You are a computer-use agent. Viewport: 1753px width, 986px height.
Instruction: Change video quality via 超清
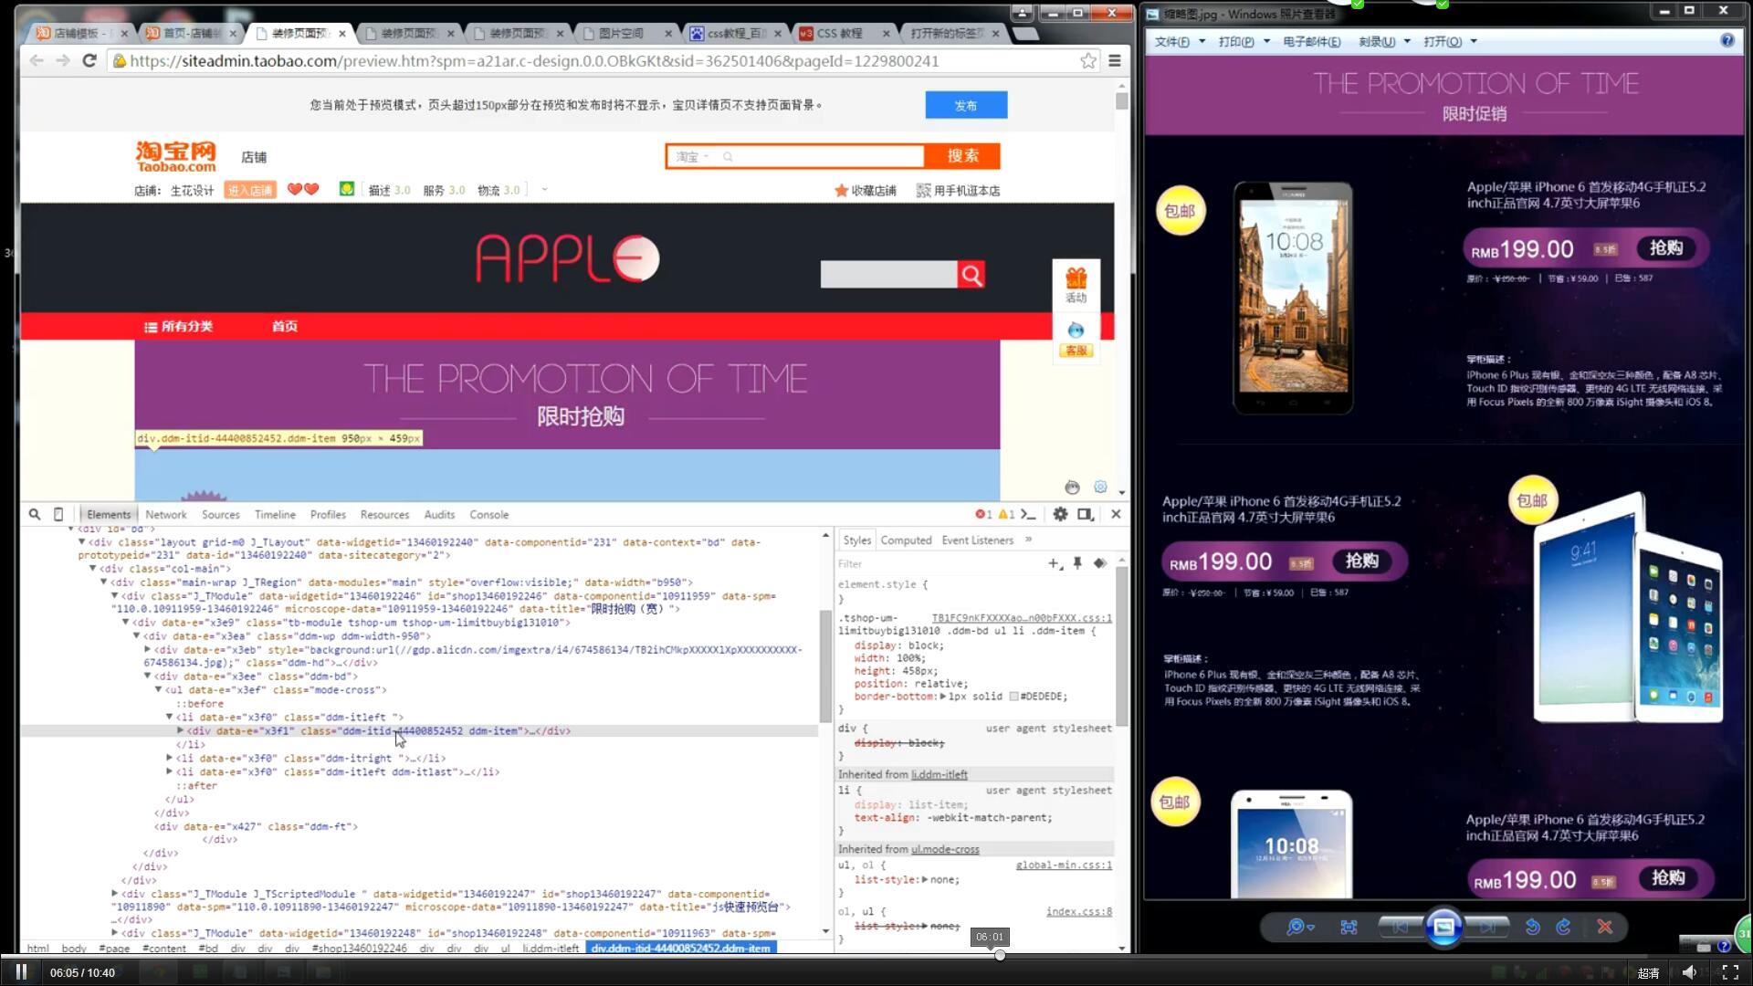(1648, 973)
